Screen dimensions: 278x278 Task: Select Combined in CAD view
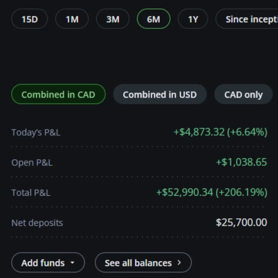click(58, 94)
